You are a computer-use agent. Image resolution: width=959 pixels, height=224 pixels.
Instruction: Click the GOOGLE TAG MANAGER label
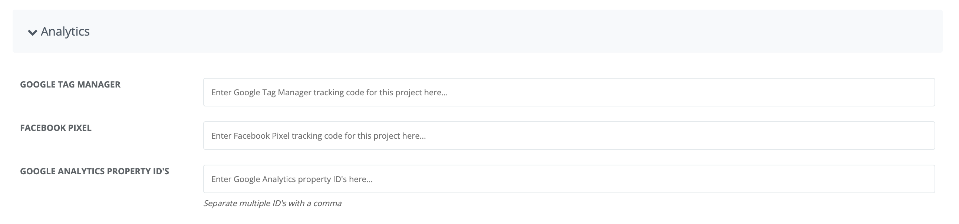point(70,85)
